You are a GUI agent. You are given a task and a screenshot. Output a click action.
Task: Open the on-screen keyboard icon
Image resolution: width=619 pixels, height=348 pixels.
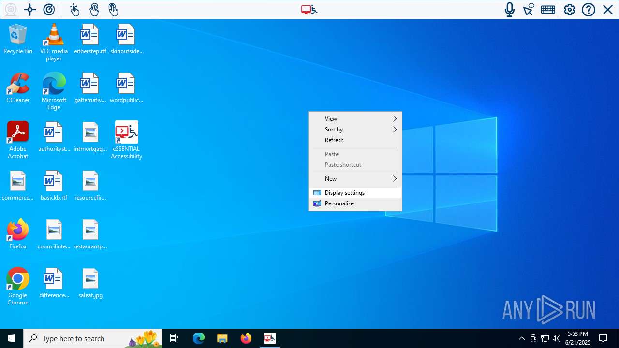tap(548, 10)
